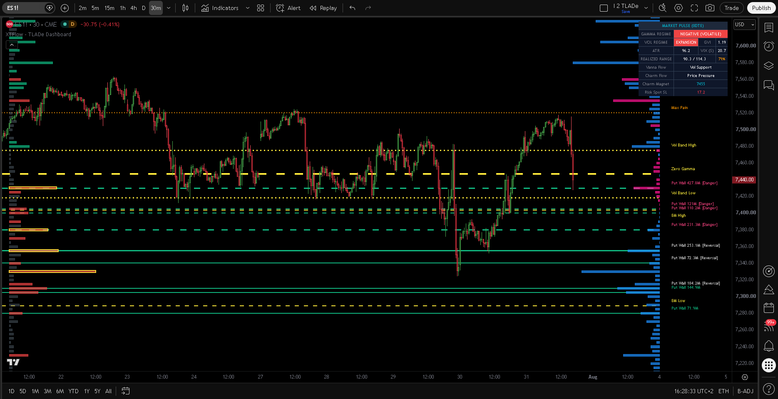Screen dimensions: 778x399
Task: Select the 15m timeframe
Action: tap(109, 8)
